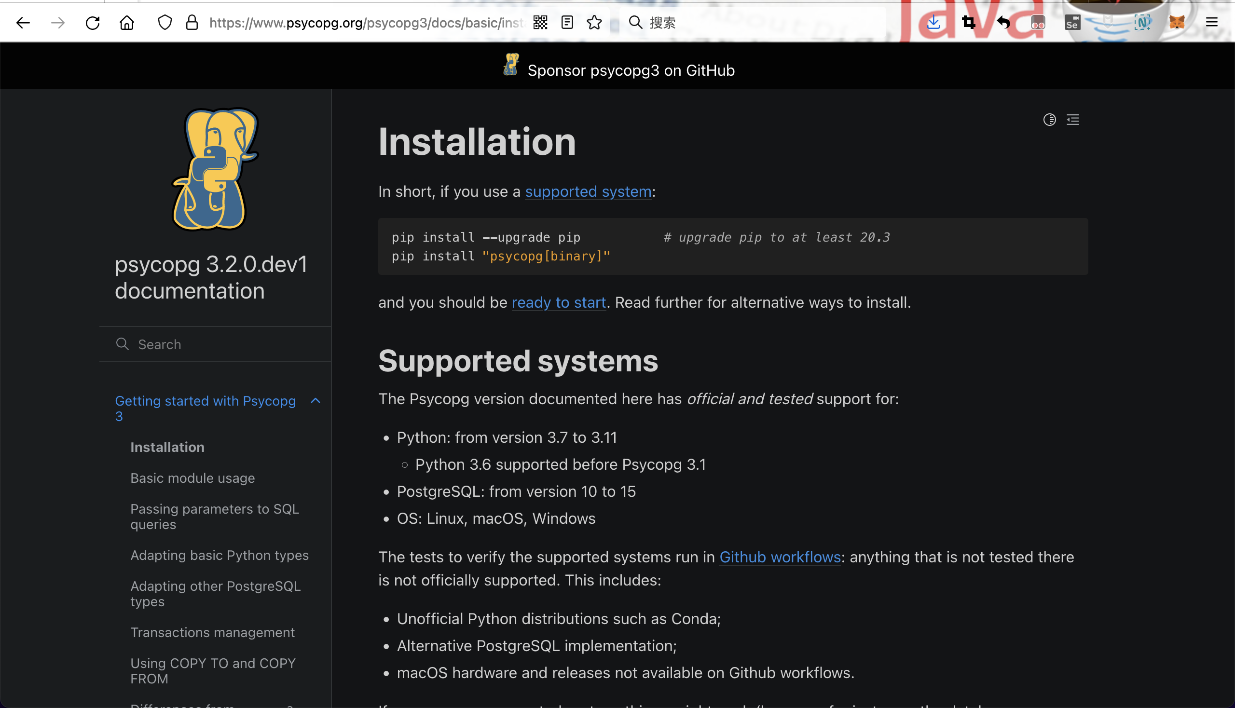Click the search magnifier icon in sidebar
The image size is (1235, 708).
tap(123, 344)
